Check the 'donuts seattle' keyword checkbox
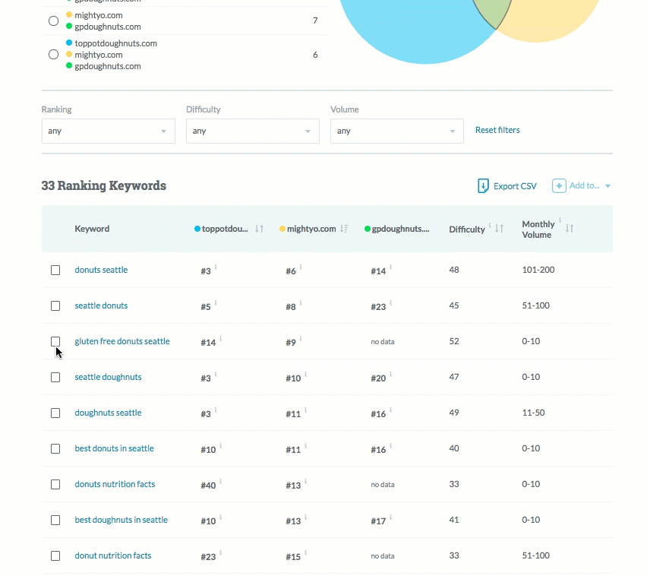Viewport: 647px width, 576px height. click(x=55, y=270)
